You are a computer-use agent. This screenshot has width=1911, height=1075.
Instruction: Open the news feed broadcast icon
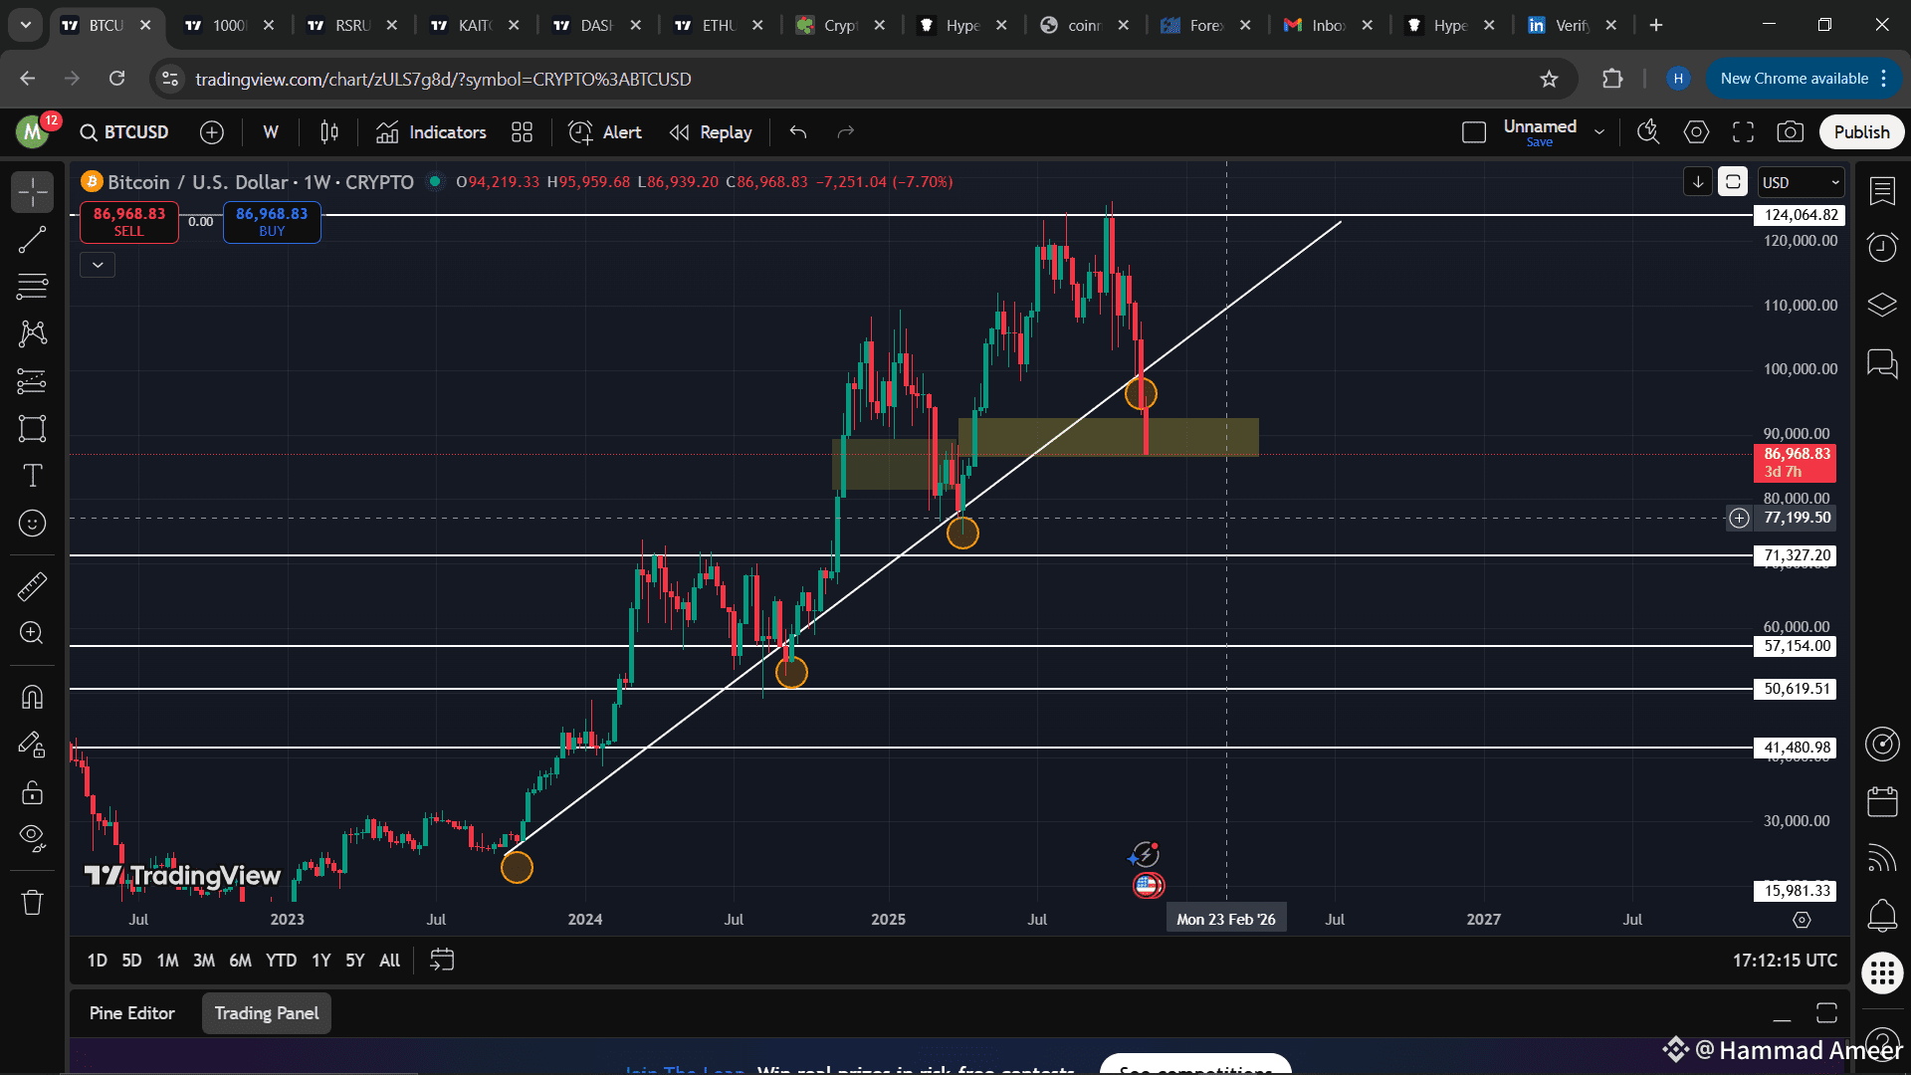(x=1882, y=858)
